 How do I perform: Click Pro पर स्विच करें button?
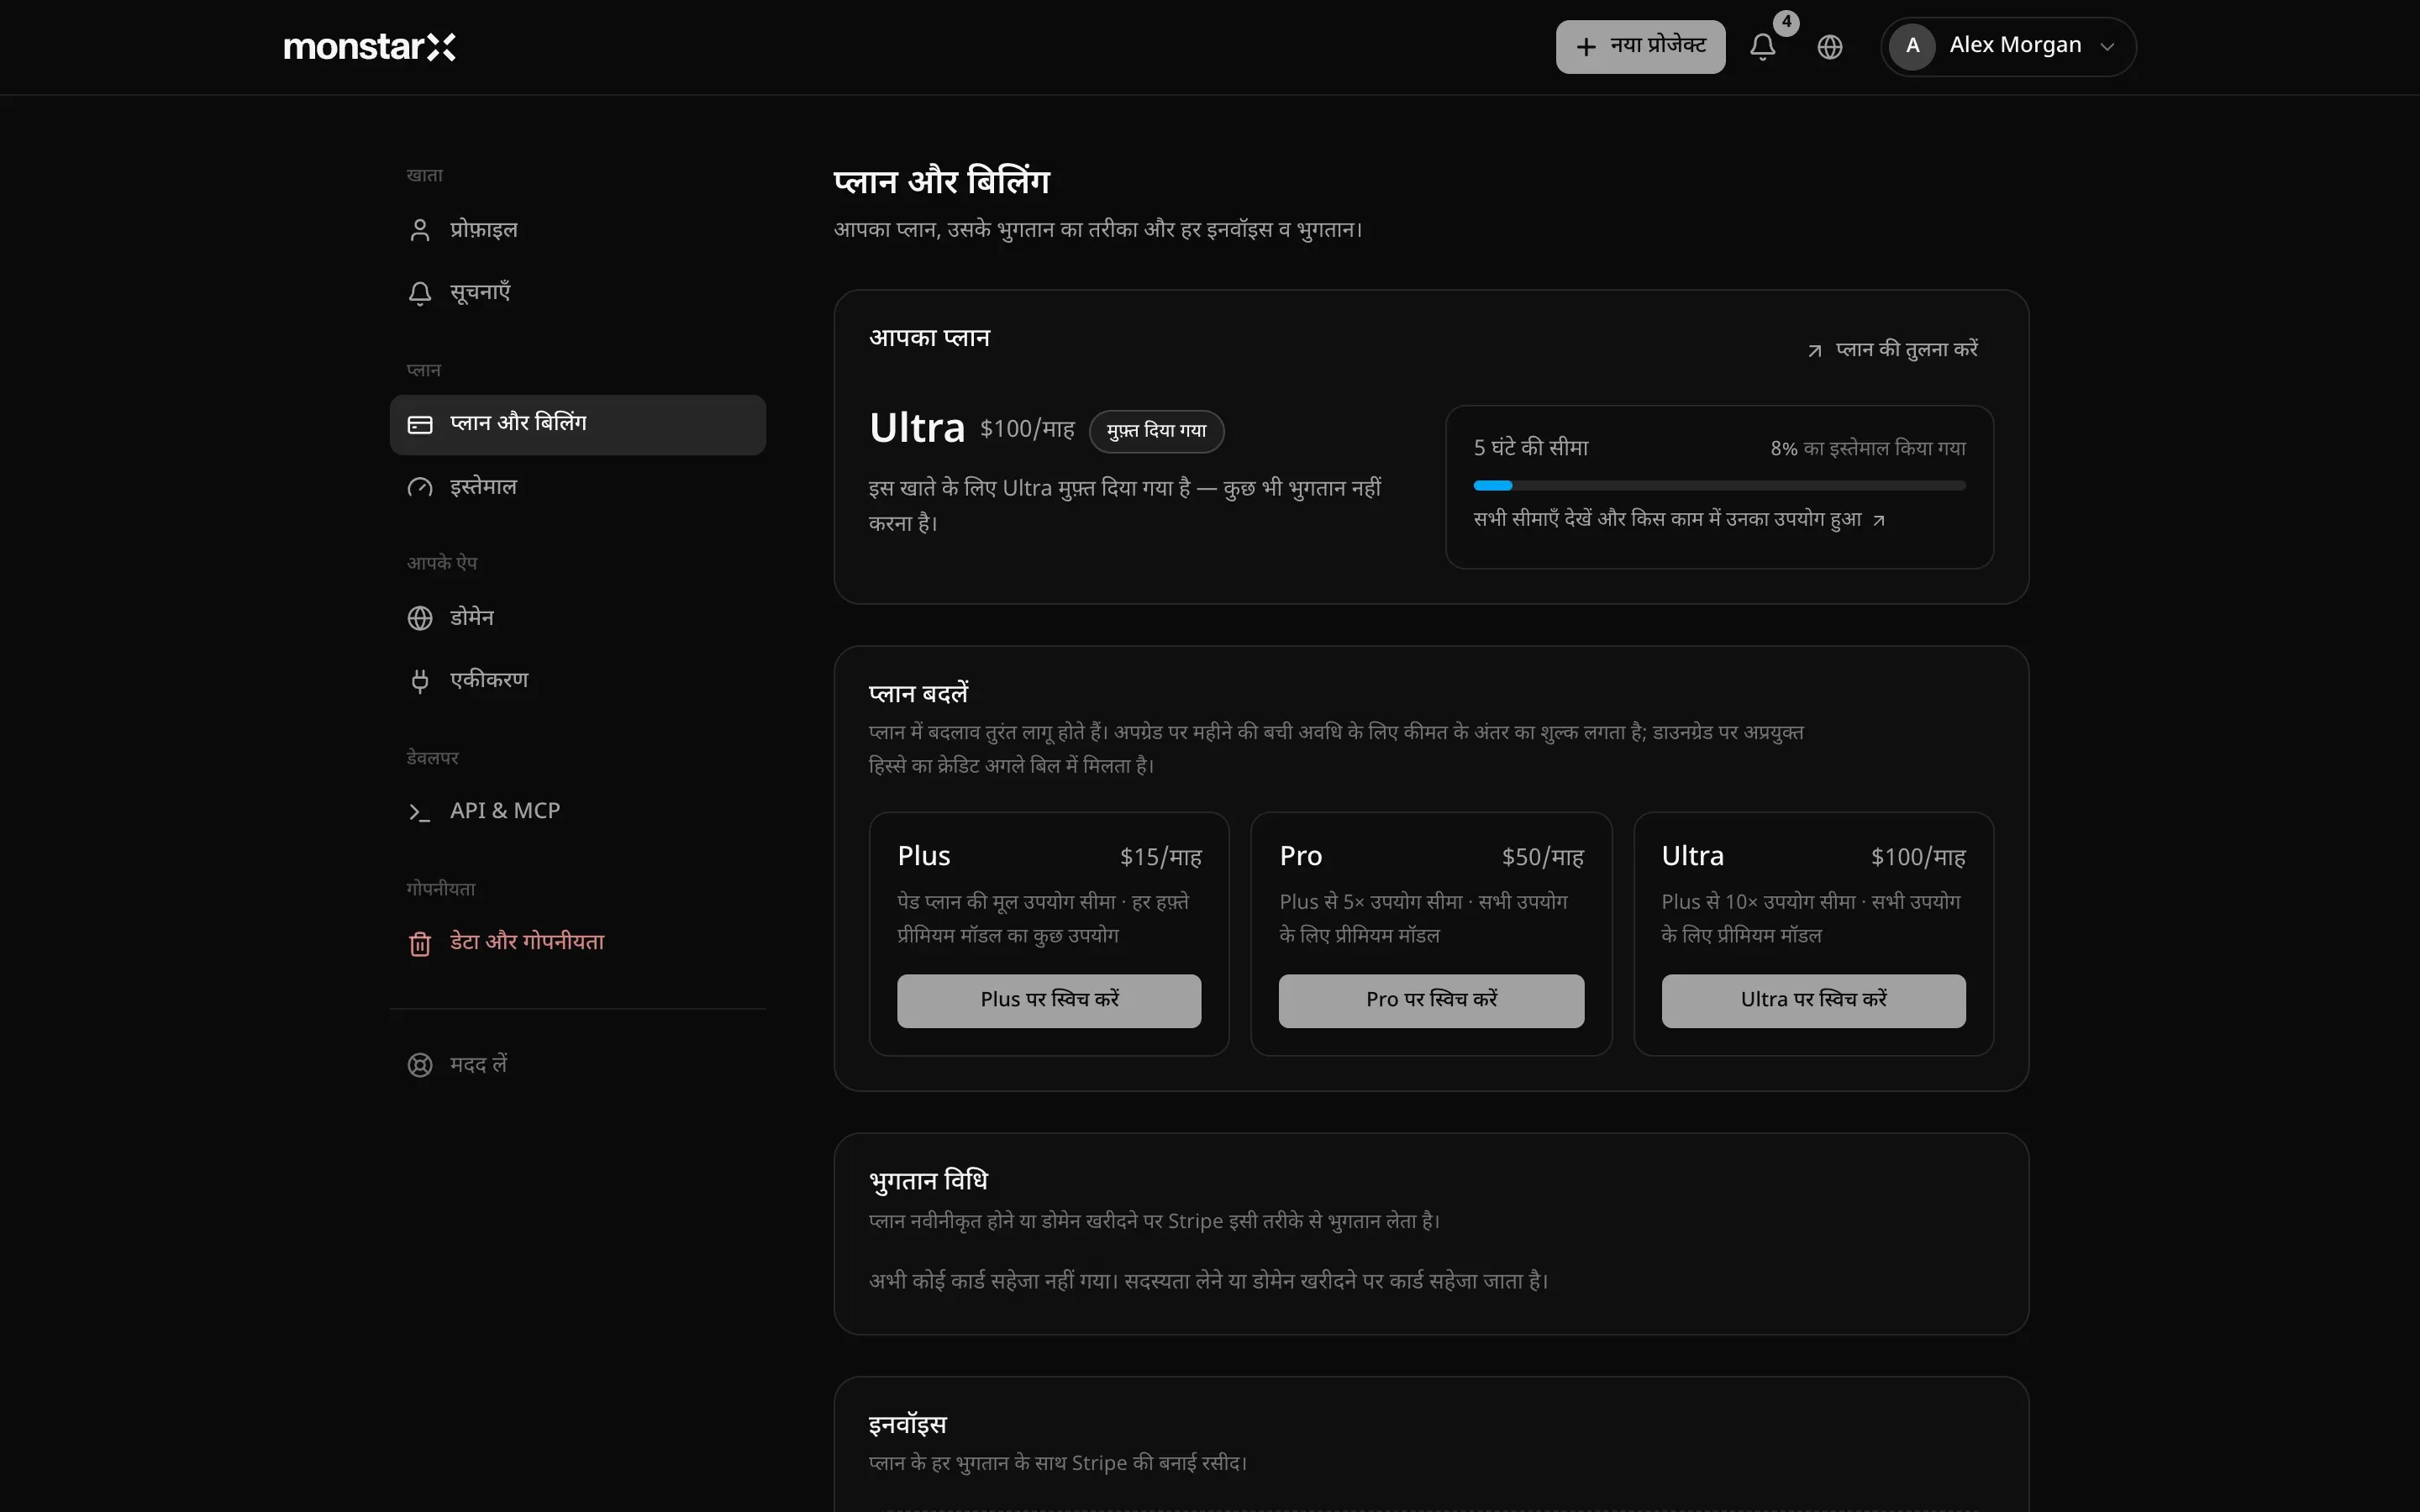click(x=1431, y=1001)
